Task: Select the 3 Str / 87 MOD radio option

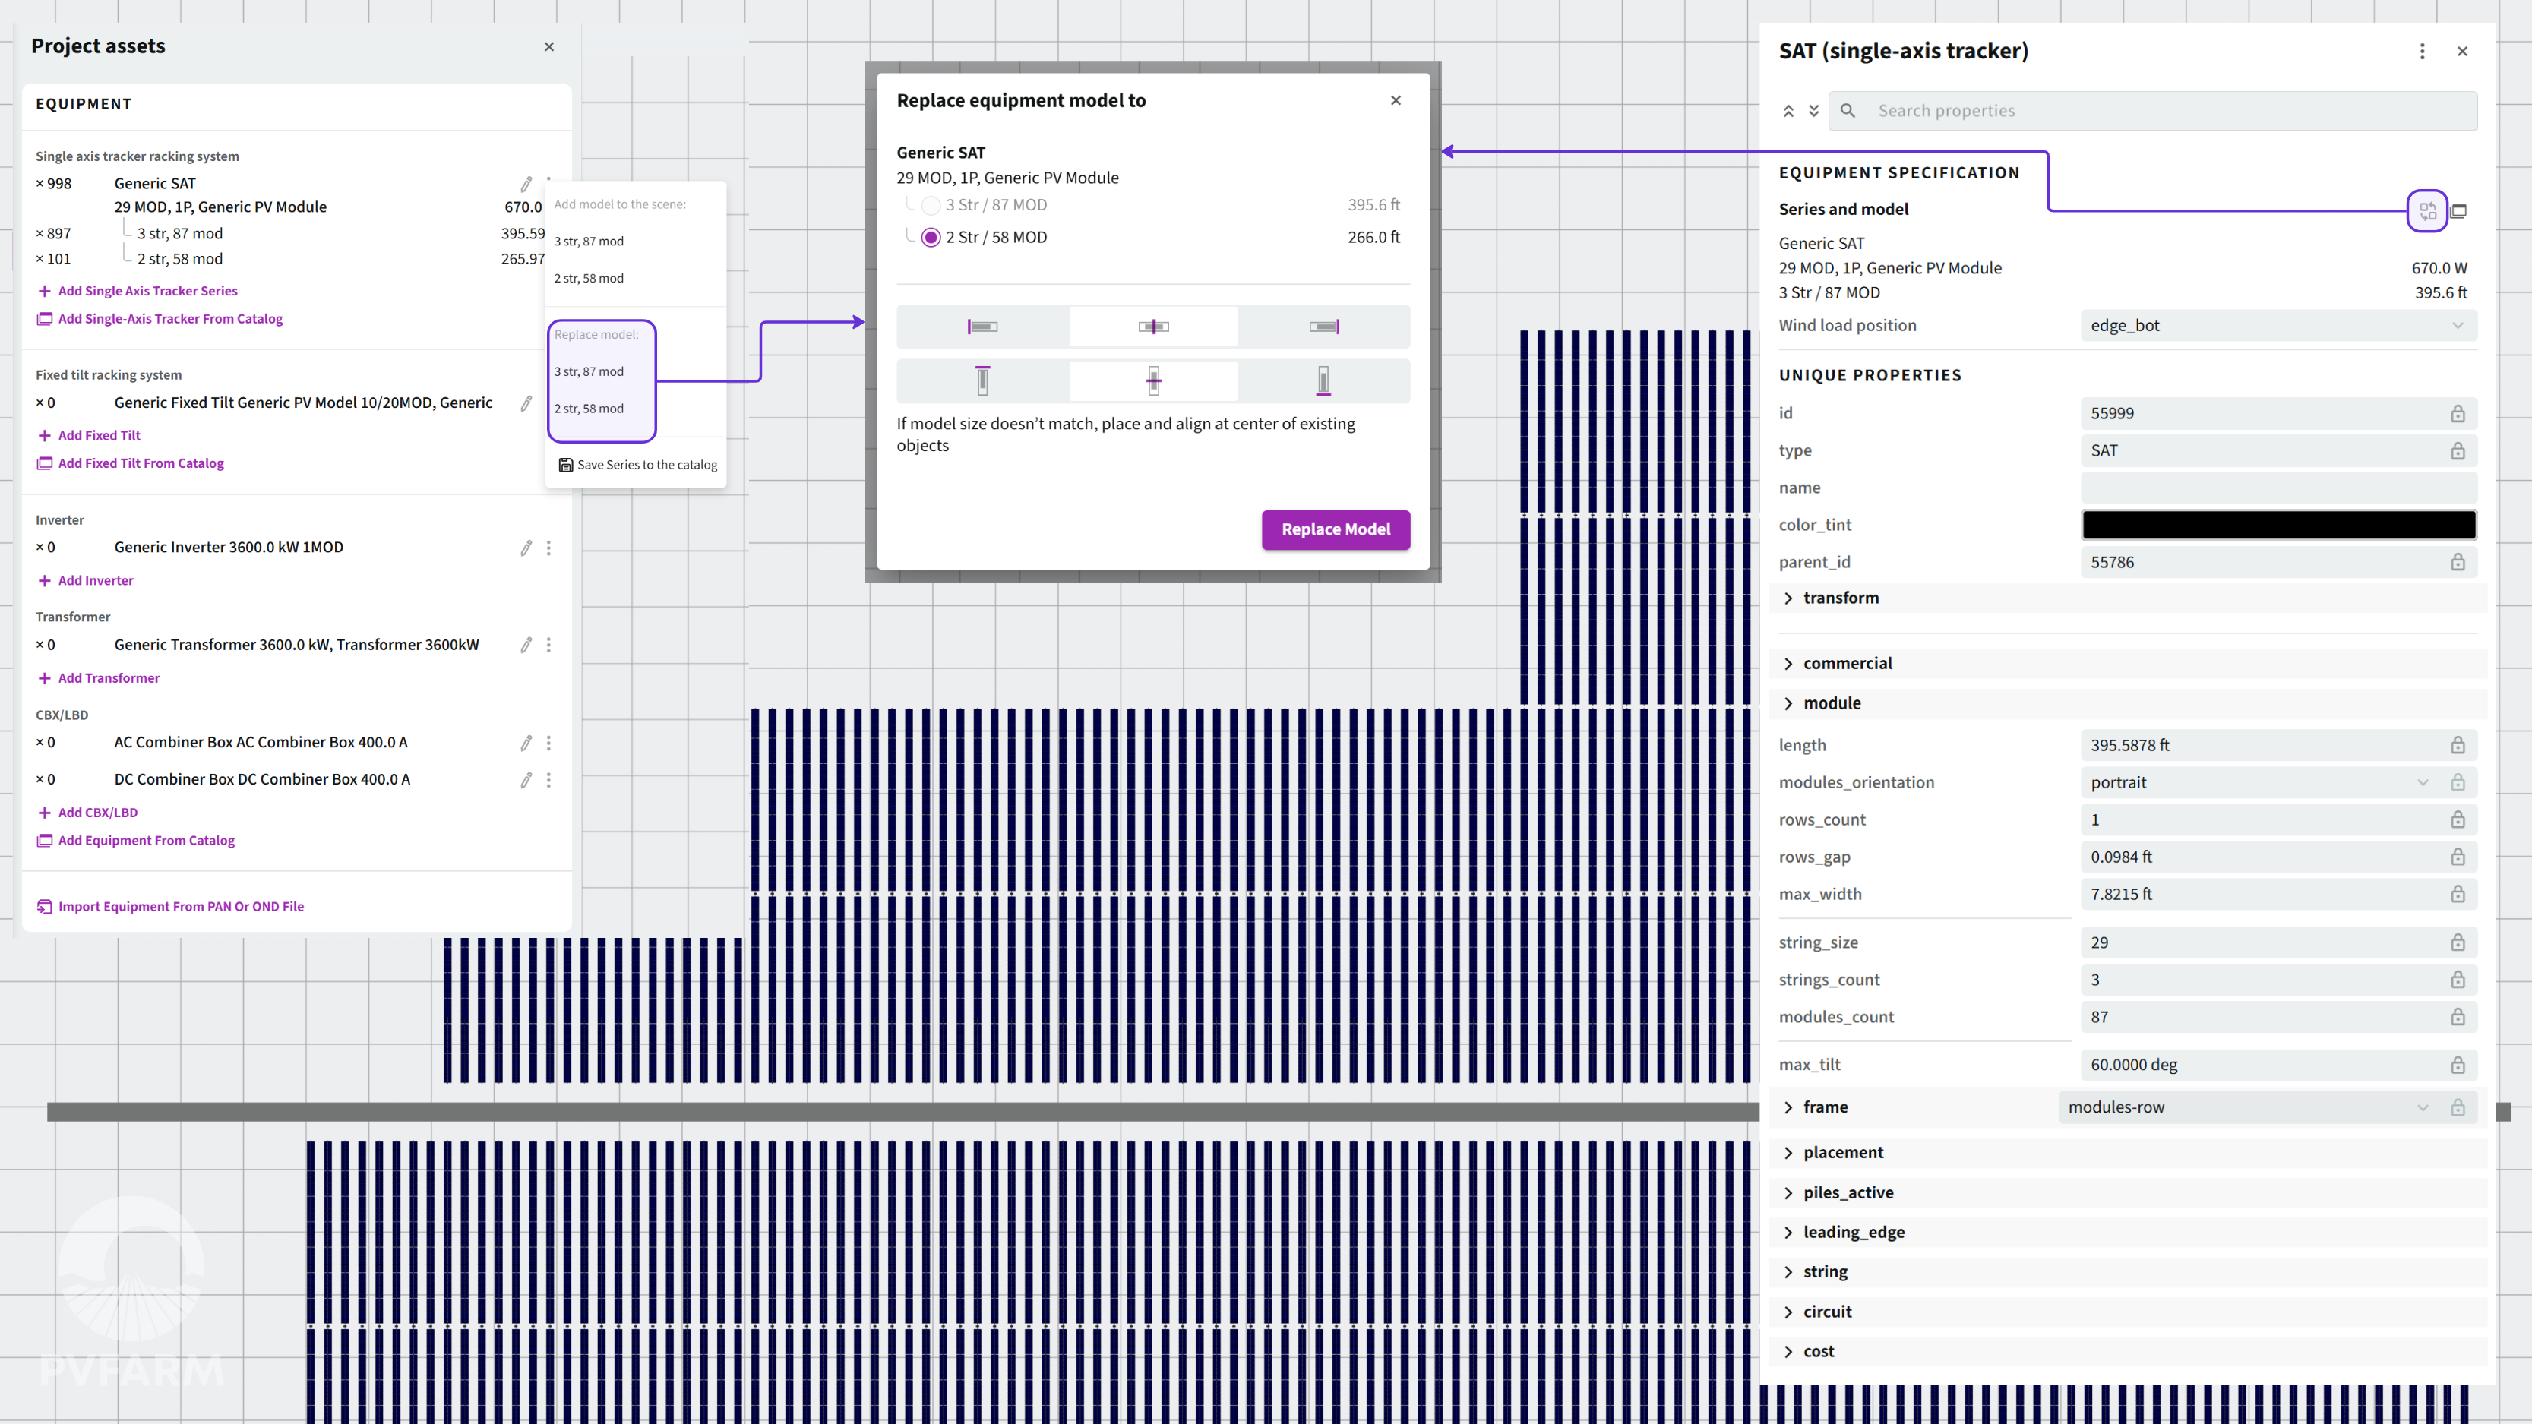Action: [931, 205]
